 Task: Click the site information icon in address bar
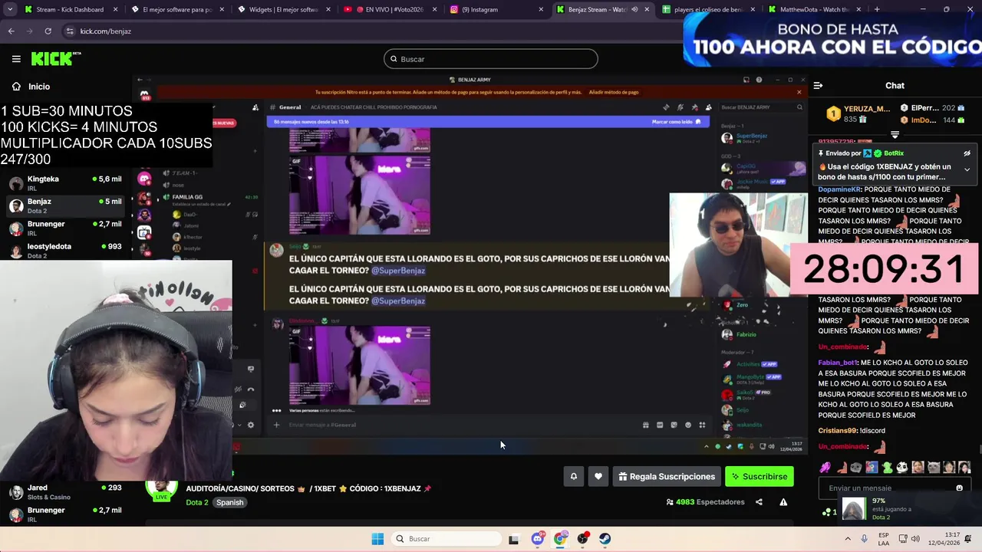[70, 31]
